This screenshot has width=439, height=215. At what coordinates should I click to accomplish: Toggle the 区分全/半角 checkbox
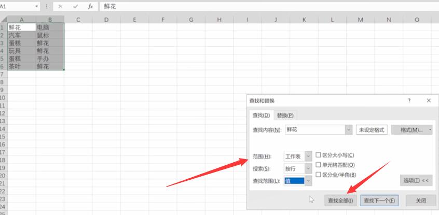(x=319, y=175)
